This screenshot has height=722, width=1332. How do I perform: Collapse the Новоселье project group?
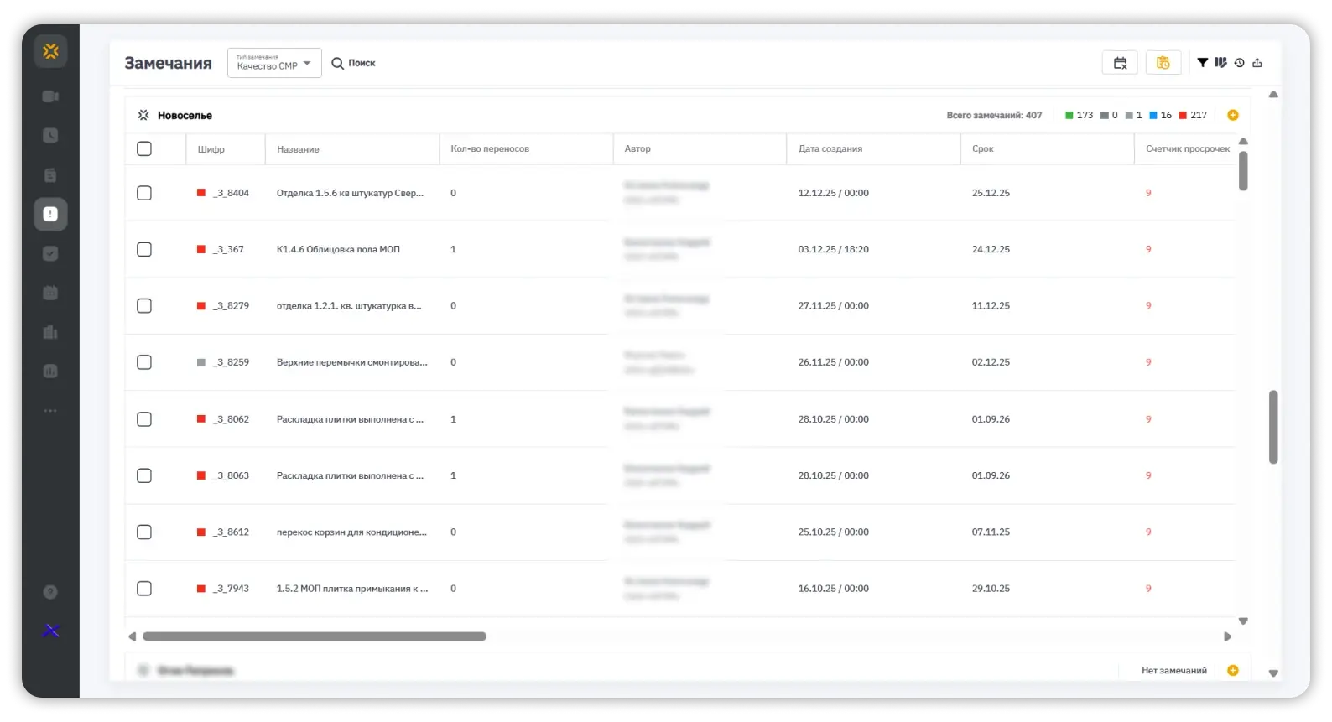(143, 115)
